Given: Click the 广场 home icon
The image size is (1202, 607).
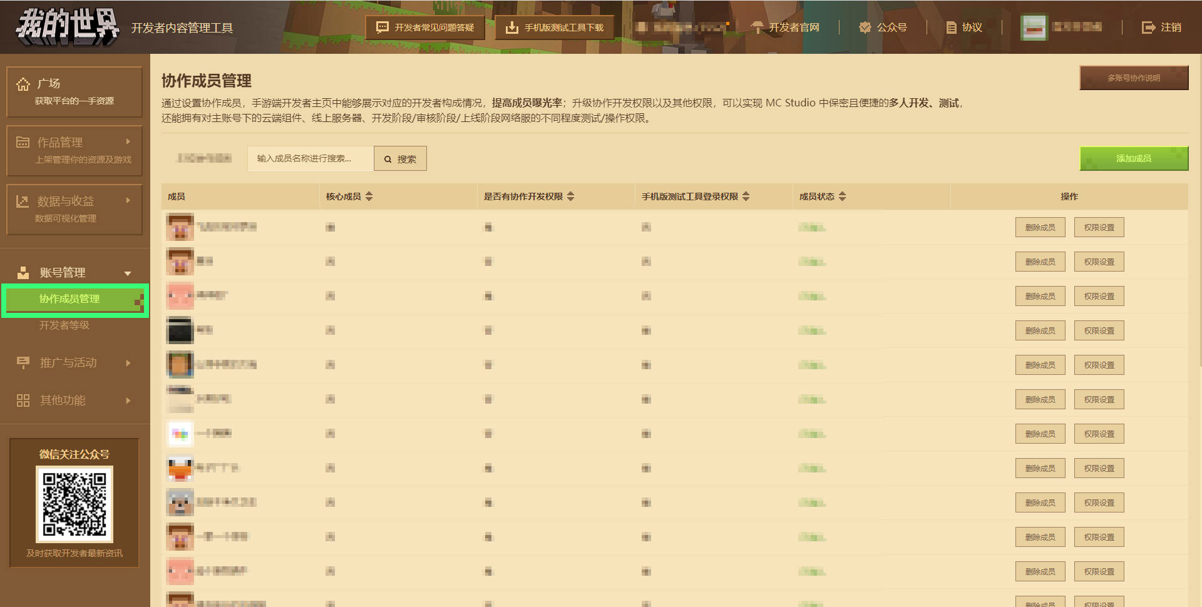Looking at the screenshot, I should click(23, 84).
